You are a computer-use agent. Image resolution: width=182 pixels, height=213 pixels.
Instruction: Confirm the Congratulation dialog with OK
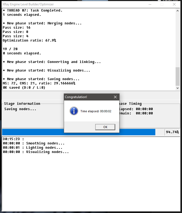coord(105,127)
